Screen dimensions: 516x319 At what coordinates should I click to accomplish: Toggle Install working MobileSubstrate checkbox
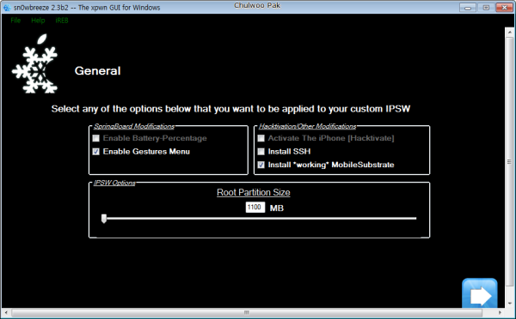261,165
